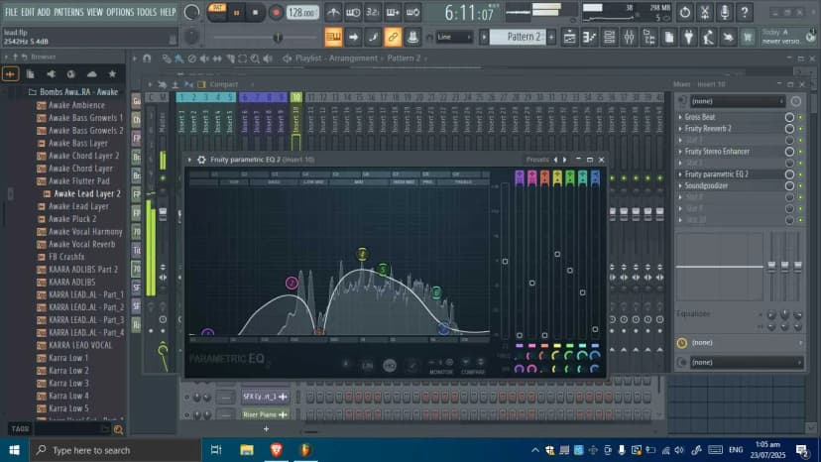Click the pause button
Image resolution: width=821 pixels, height=462 pixels.
point(236,13)
